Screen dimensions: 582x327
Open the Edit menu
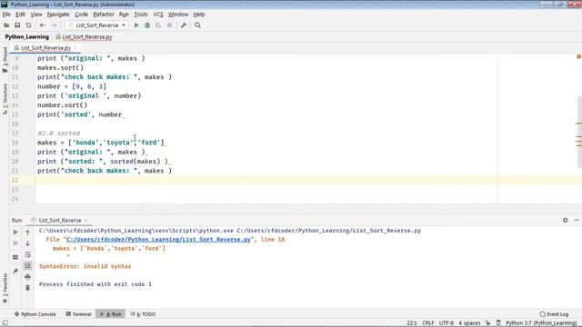20,15
